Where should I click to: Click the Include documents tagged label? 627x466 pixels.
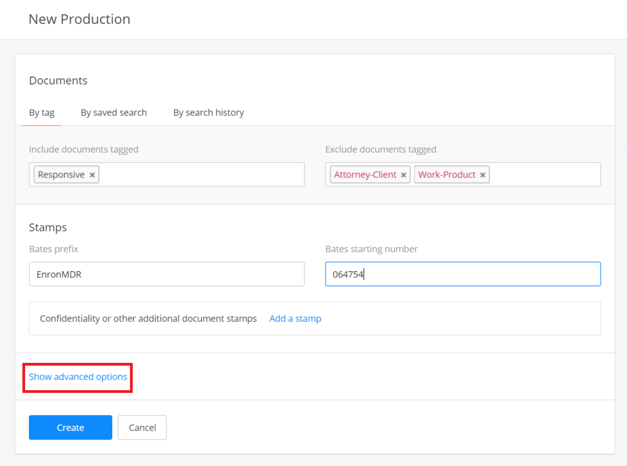tap(84, 150)
